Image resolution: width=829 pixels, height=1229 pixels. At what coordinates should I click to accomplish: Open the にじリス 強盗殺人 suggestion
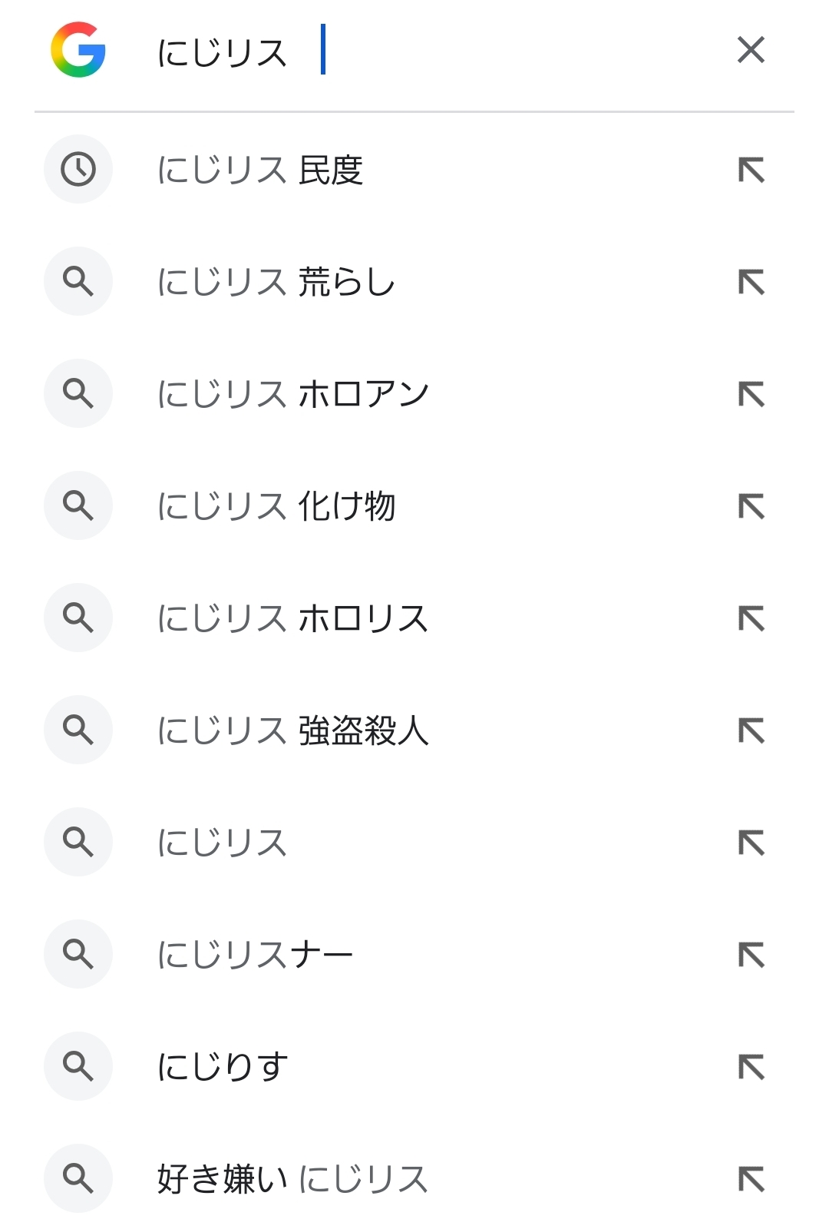(292, 730)
